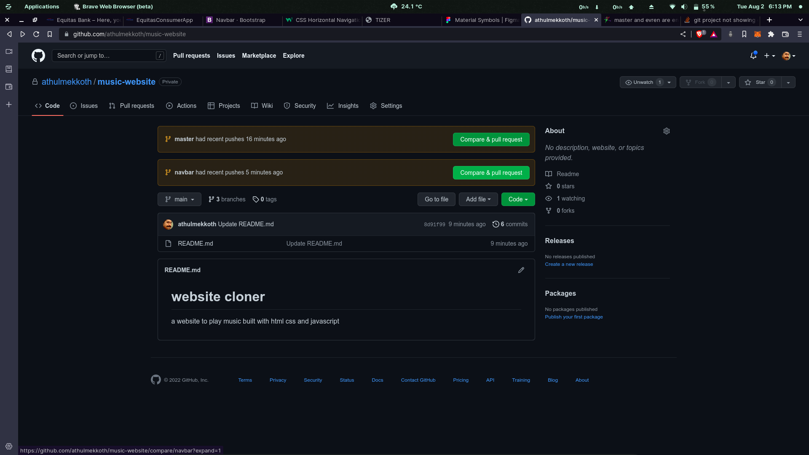Open sidebar settings gear at bottom
Viewport: 809px width, 455px height.
(9, 447)
